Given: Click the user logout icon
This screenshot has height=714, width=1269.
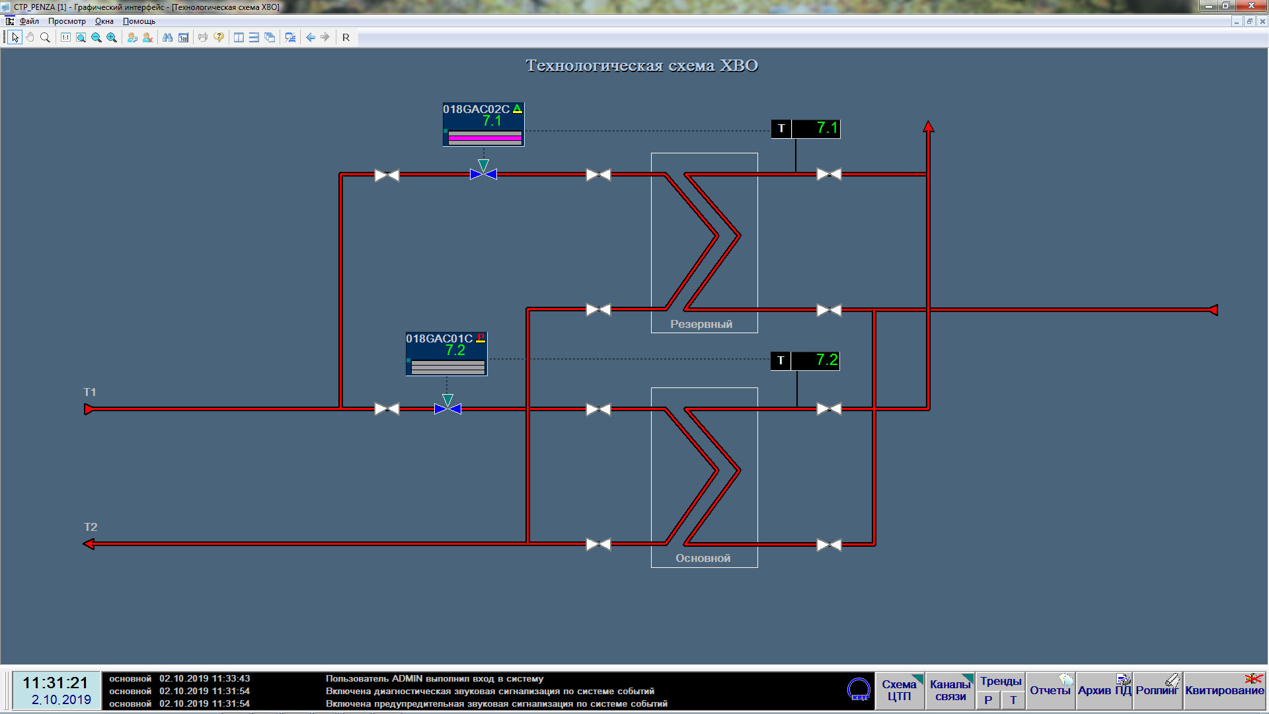Looking at the screenshot, I should pos(147,38).
